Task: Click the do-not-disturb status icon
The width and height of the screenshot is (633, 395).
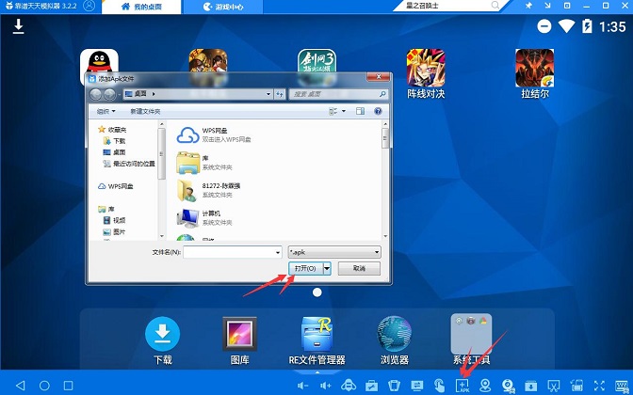Action: click(544, 26)
